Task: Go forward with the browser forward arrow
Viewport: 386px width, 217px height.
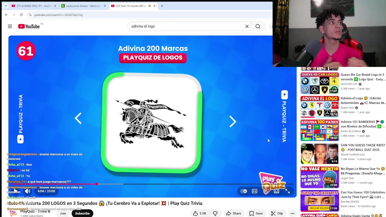Action: pos(14,15)
